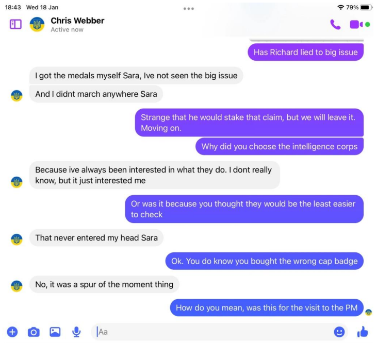Screen dimensions: 377x343
Task: Tap the small seen-receipt avatar by last message
Action: point(368,312)
